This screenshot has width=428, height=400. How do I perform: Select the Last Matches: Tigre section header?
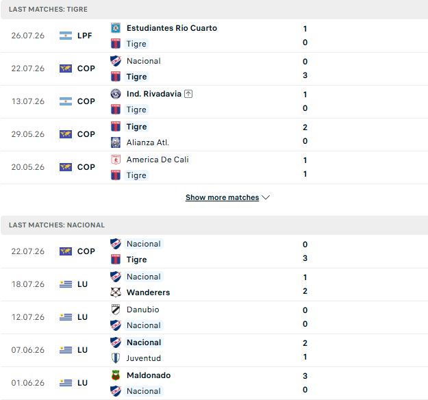(214, 10)
